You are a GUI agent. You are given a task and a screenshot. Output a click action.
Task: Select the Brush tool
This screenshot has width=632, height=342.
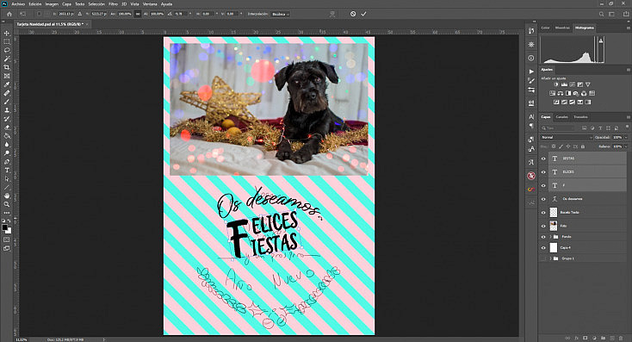click(7, 102)
